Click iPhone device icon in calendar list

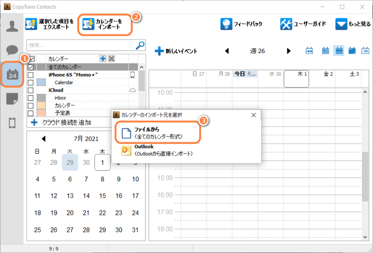tap(132, 75)
